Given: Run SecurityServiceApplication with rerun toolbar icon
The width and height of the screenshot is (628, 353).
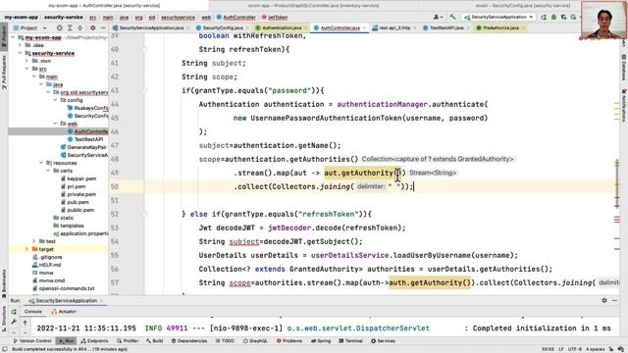Looking at the screenshot, I should 544,18.
